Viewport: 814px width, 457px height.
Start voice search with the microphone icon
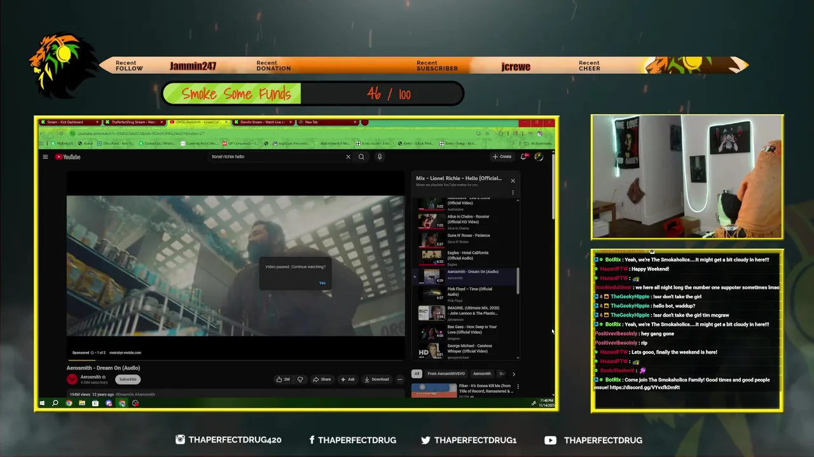[x=380, y=157]
